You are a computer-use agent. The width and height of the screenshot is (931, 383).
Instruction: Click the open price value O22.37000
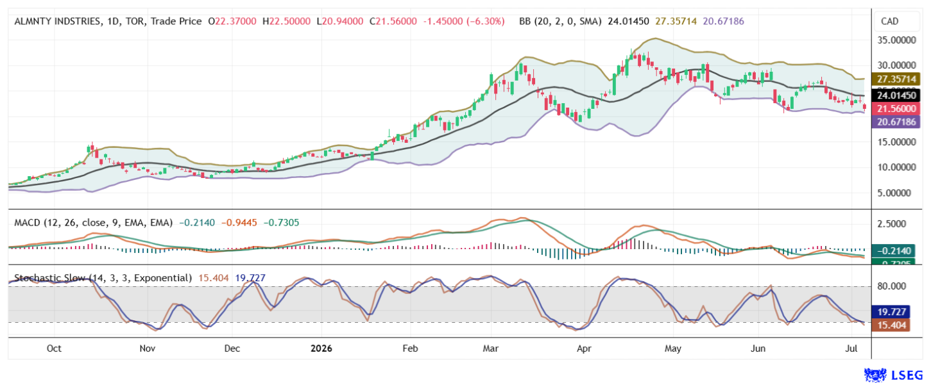click(x=234, y=21)
